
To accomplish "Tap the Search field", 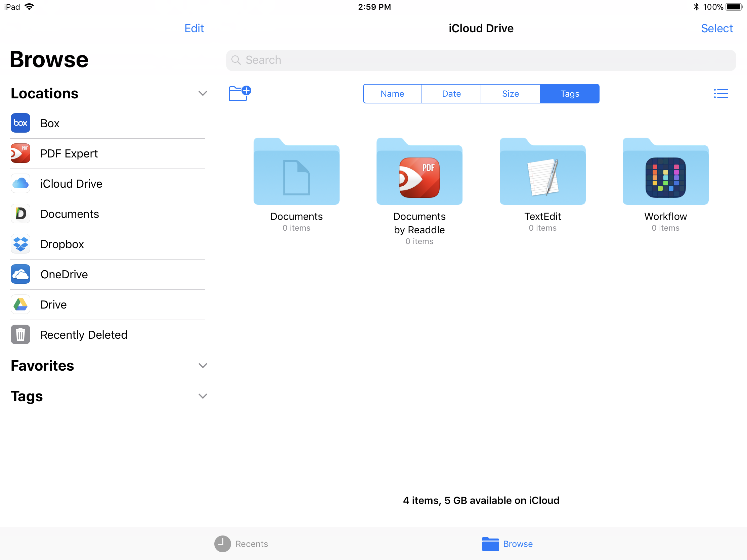I will coord(481,60).
